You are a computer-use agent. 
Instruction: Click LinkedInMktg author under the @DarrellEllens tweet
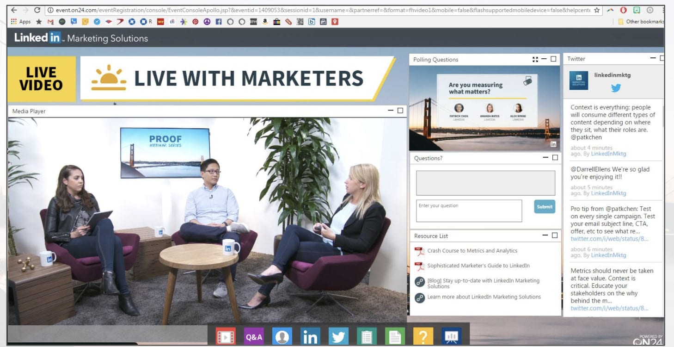point(608,193)
